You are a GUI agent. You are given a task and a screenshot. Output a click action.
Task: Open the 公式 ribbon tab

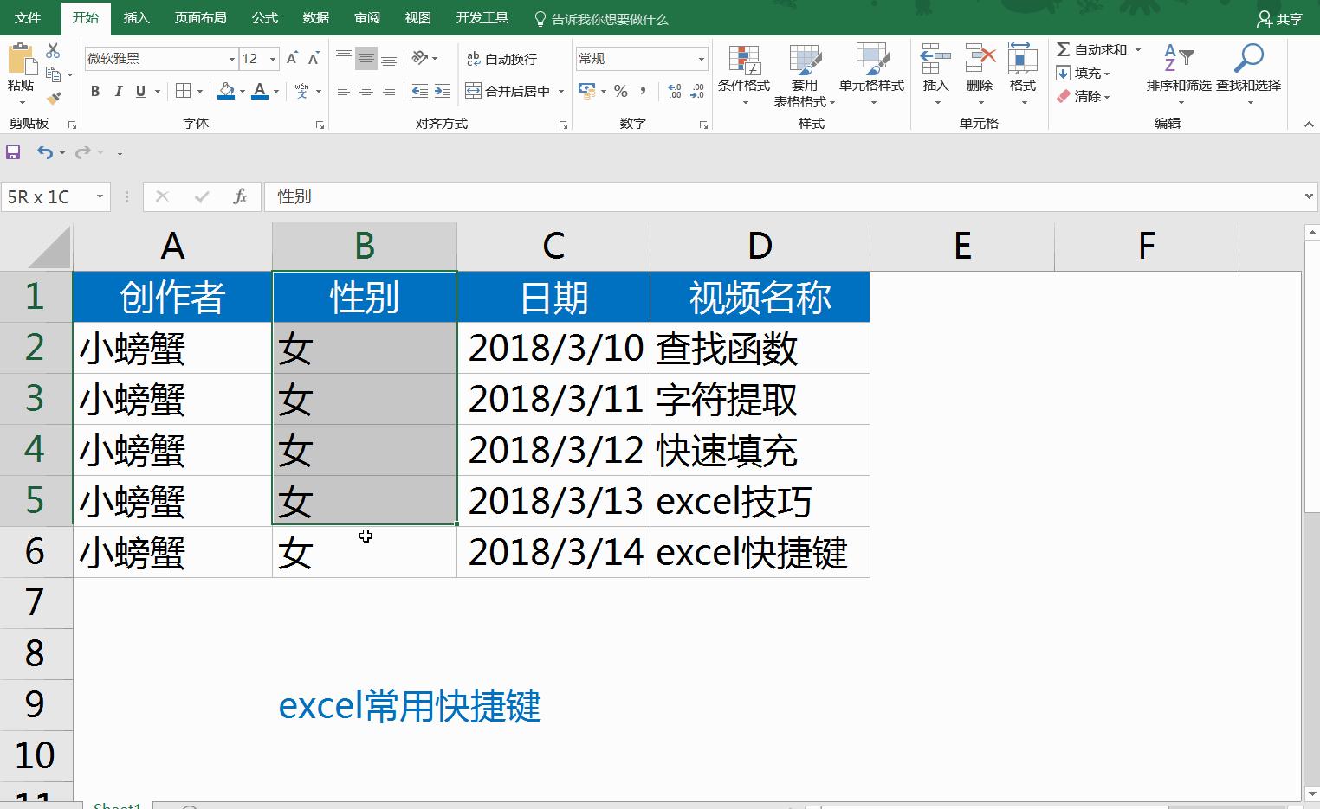(x=264, y=17)
